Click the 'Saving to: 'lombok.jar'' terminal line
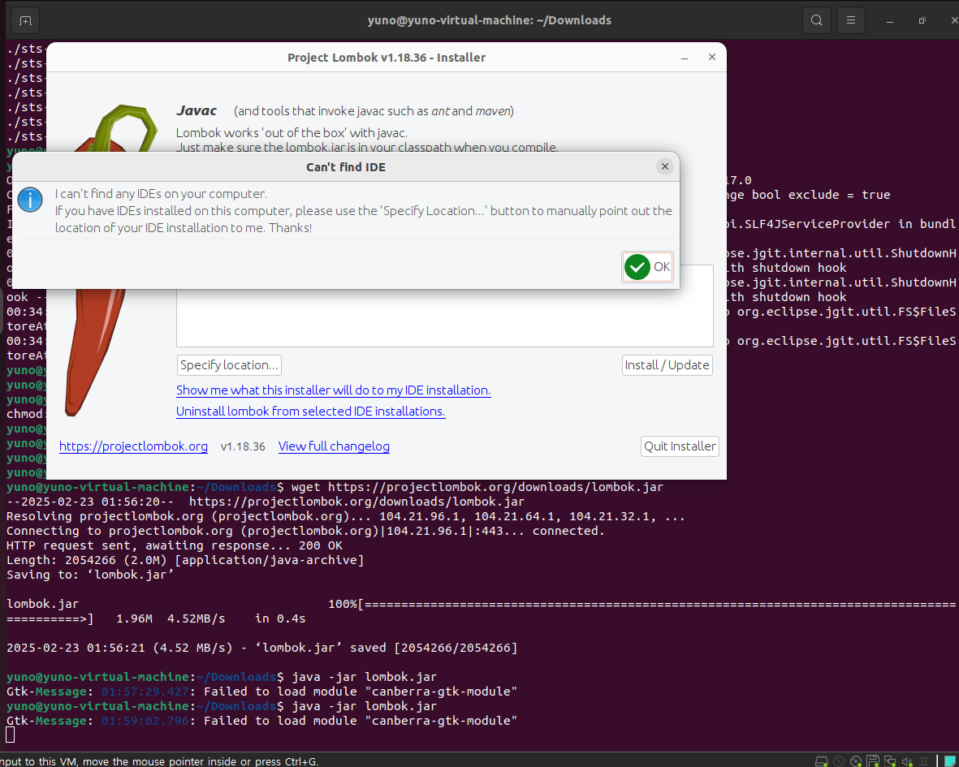The image size is (959, 767). tap(90, 575)
